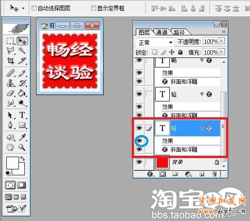Select the Rectangular Marquee tool
Image resolution: width=250 pixels, height=221 pixels.
(10, 41)
